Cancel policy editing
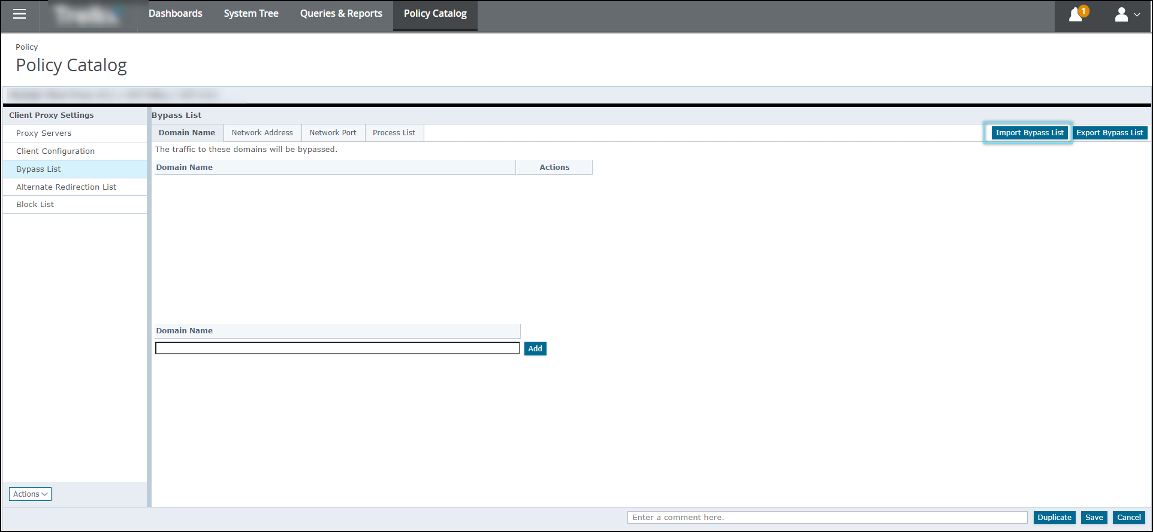This screenshot has height=532, width=1153. pos(1128,518)
